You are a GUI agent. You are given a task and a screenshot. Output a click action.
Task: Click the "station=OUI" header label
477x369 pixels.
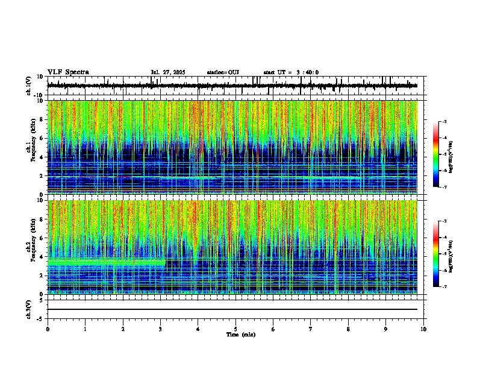click(x=223, y=72)
